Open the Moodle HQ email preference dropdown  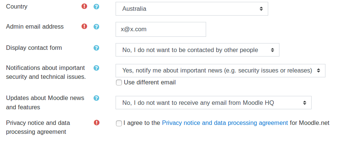214,103
